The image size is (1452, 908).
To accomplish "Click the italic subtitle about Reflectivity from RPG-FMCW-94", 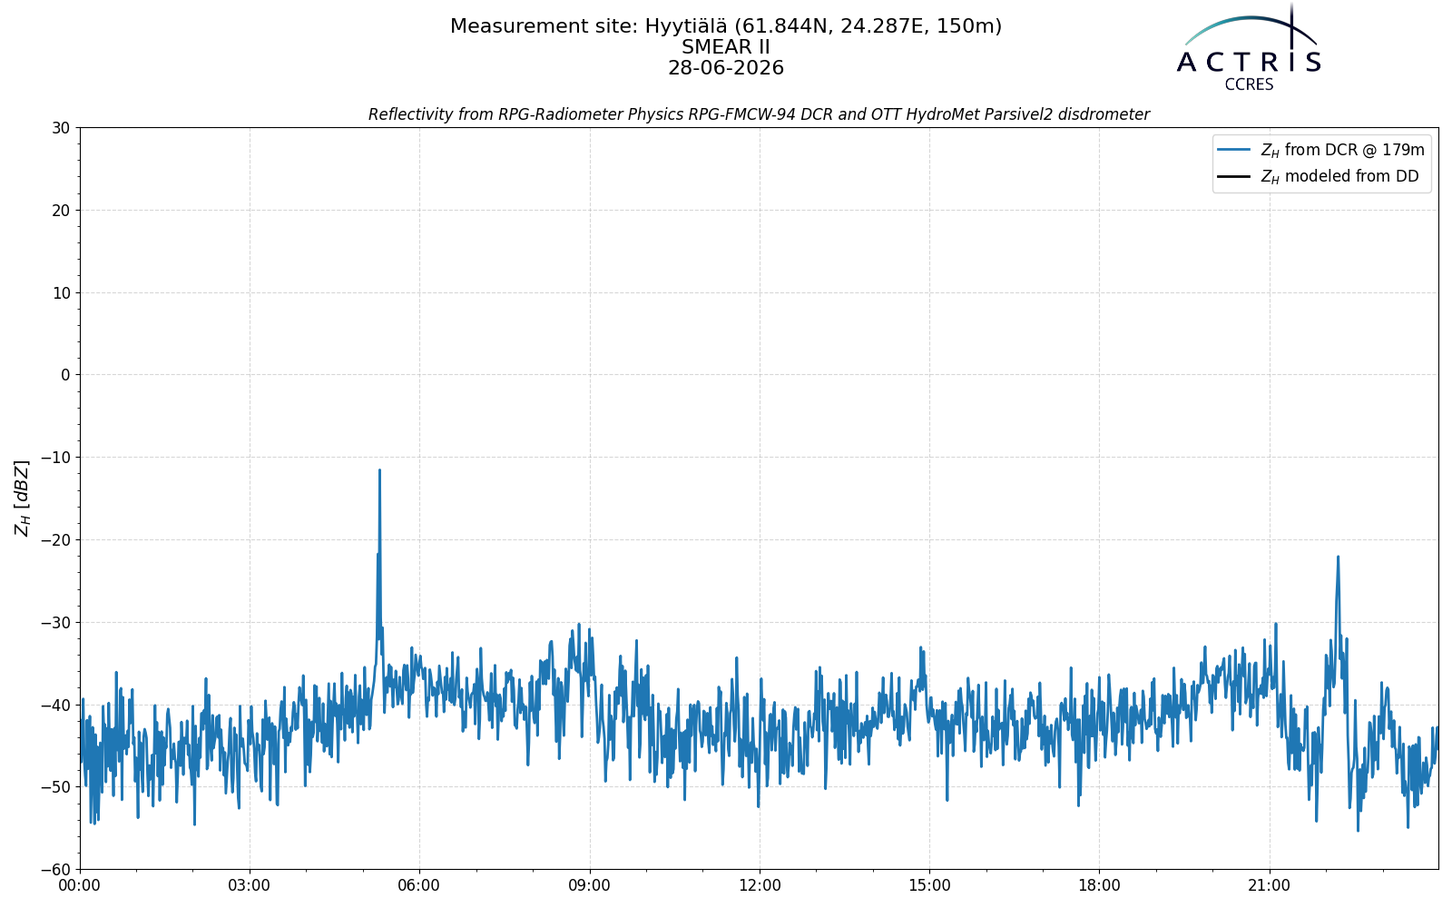I will (759, 114).
